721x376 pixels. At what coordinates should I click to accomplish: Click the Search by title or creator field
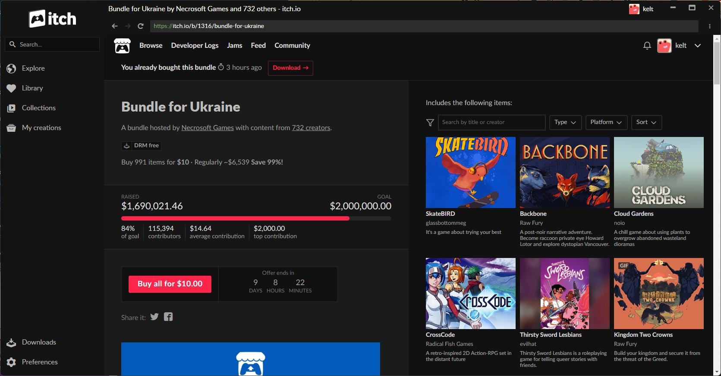pyautogui.click(x=491, y=122)
